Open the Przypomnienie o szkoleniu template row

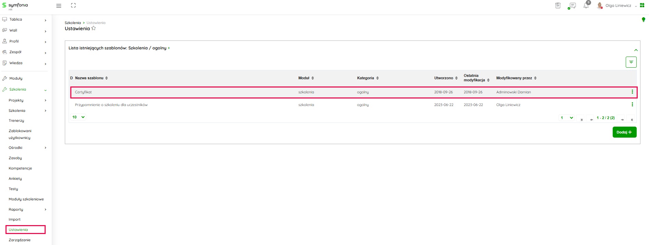(x=111, y=105)
